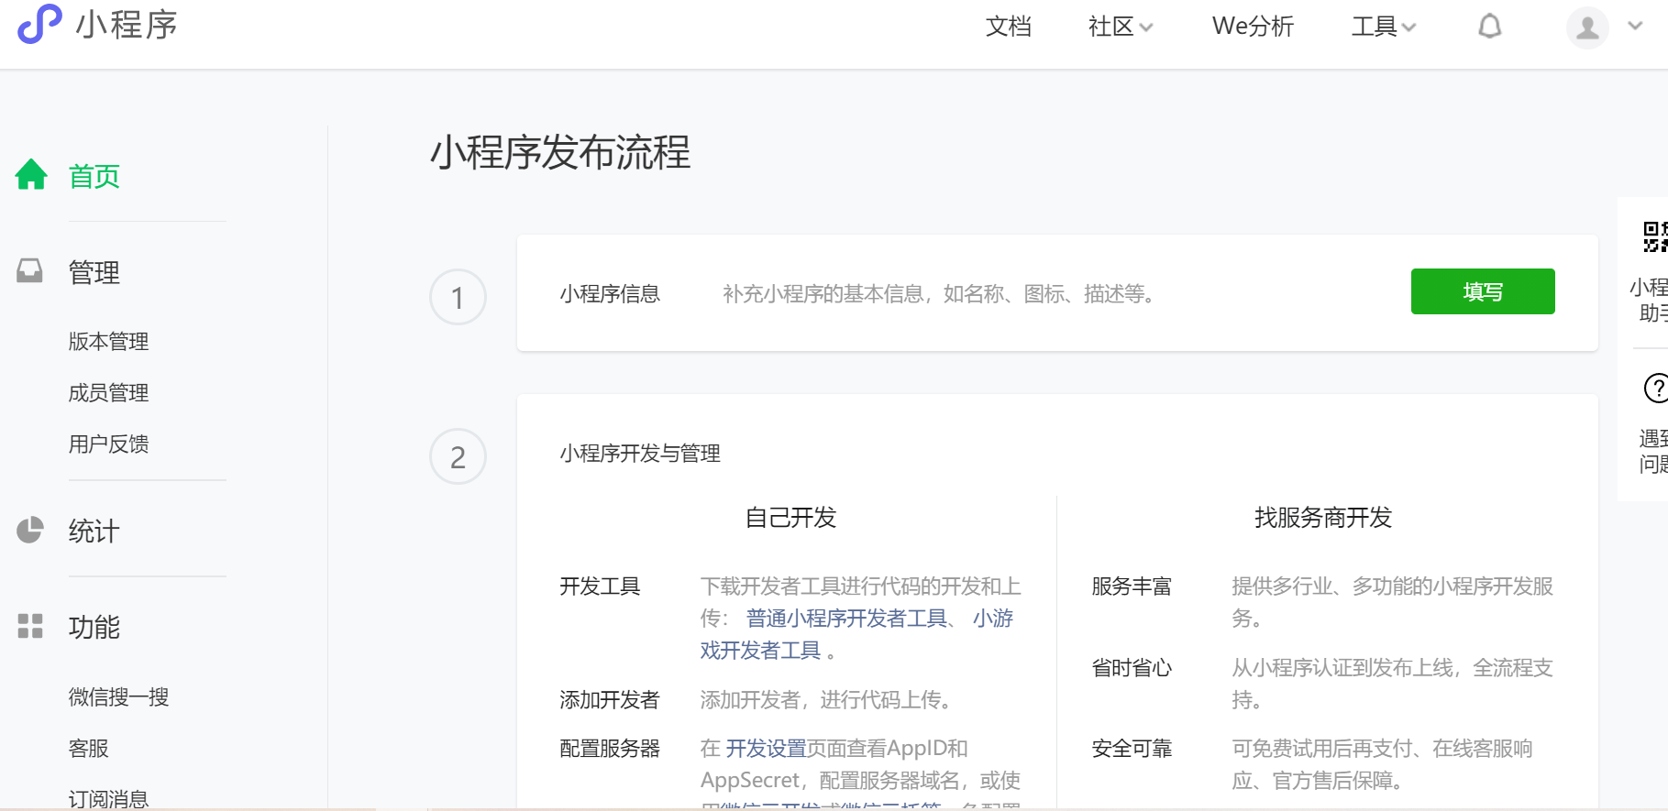Click the 小程序开发与管理 label
1668x811 pixels.
coord(640,454)
